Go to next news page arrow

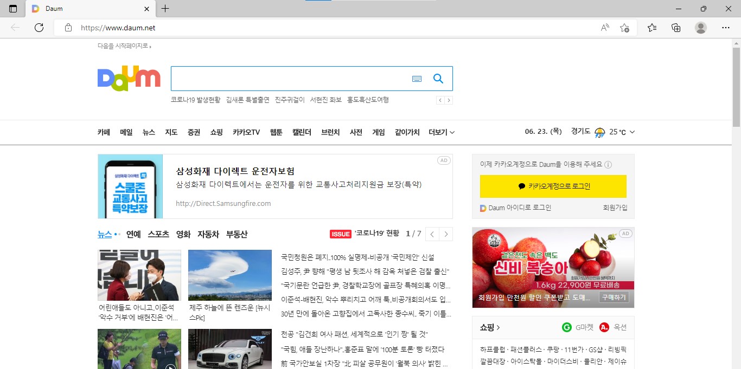point(446,234)
